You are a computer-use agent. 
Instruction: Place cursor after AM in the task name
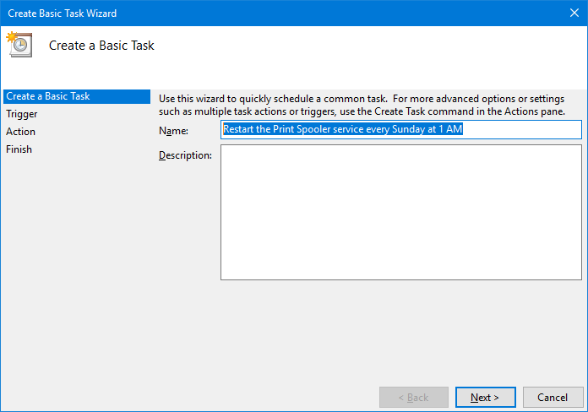tap(463, 129)
